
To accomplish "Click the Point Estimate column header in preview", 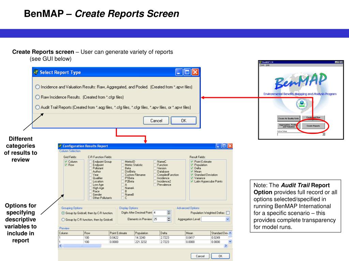I will point(122,233).
